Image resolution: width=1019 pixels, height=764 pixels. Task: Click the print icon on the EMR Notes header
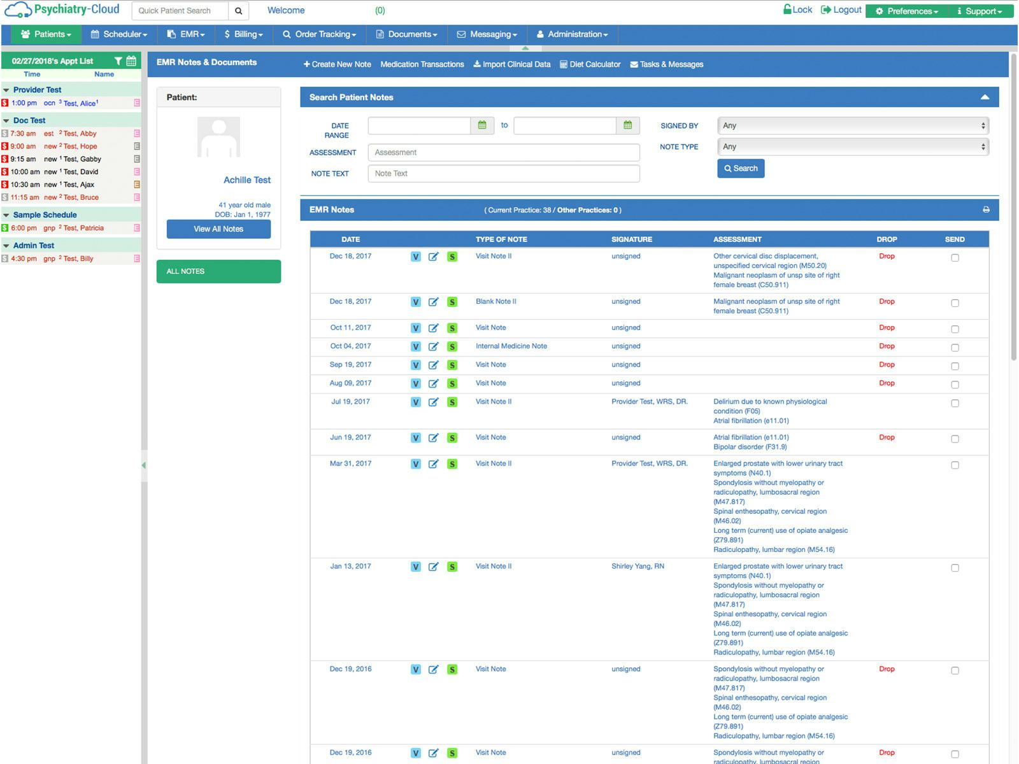click(987, 209)
